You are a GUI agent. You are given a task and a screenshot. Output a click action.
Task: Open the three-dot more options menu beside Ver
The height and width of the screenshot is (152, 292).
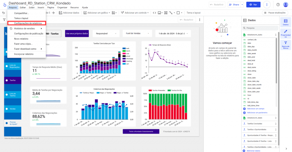[x=267, y=5]
